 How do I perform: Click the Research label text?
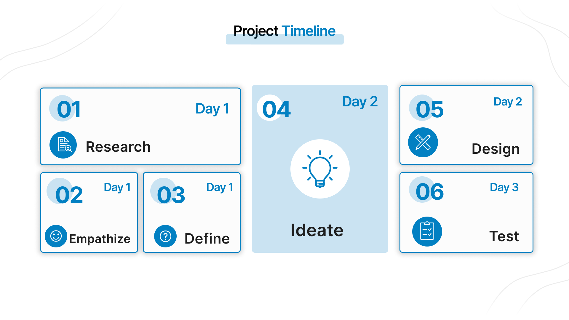(118, 147)
